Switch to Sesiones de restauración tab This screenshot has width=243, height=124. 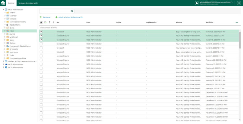tap(28, 3)
